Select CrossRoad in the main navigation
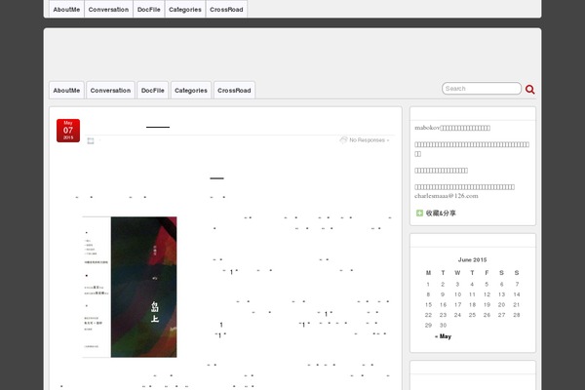 [x=234, y=91]
